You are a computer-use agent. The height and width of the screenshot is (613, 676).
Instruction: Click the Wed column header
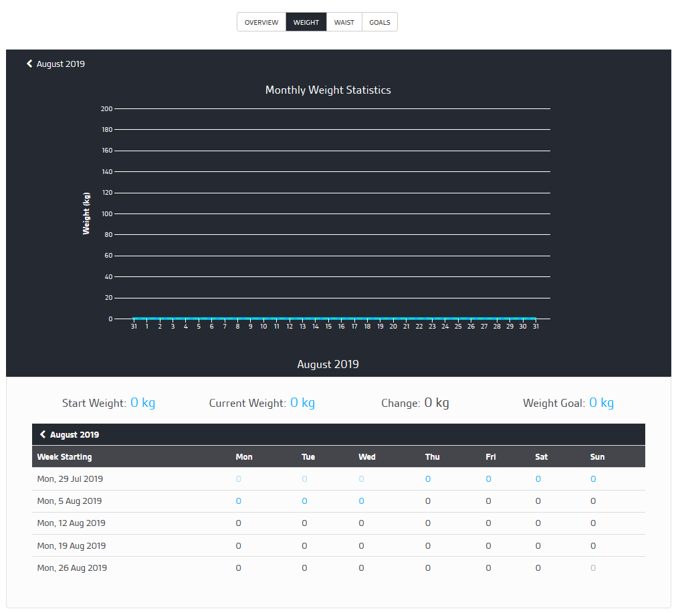tap(367, 457)
